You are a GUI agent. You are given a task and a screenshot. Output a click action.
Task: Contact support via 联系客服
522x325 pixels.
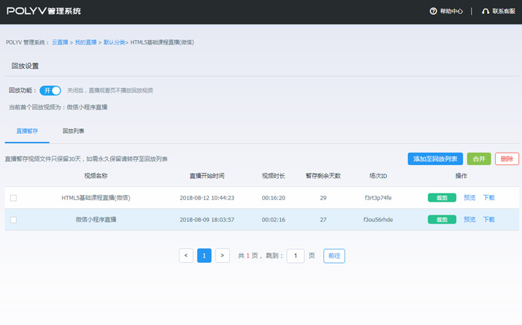499,12
